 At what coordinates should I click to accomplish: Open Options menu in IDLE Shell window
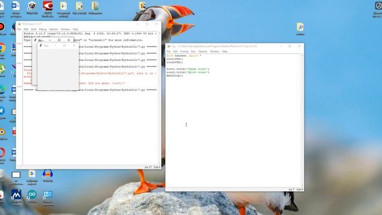coord(54,29)
